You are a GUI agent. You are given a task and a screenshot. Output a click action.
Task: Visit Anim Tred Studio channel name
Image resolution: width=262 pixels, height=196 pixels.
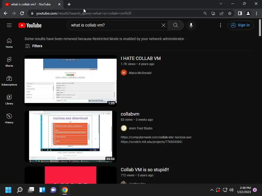point(140,128)
